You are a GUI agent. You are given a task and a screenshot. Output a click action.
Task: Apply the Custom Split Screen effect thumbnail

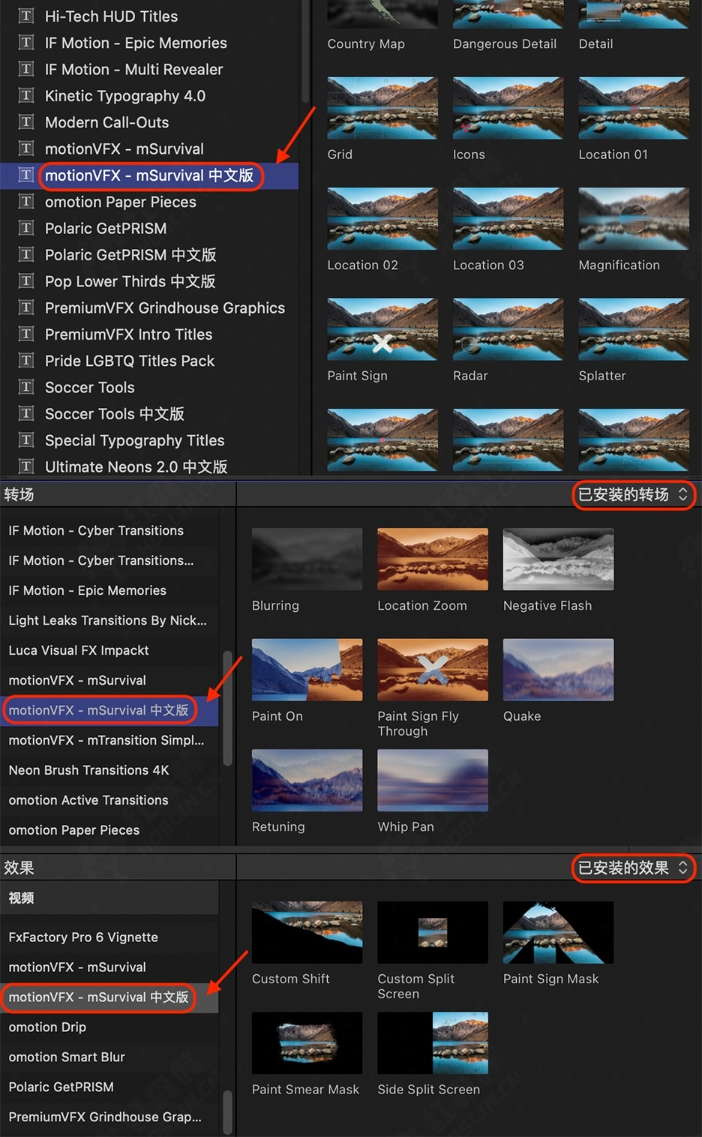(433, 932)
